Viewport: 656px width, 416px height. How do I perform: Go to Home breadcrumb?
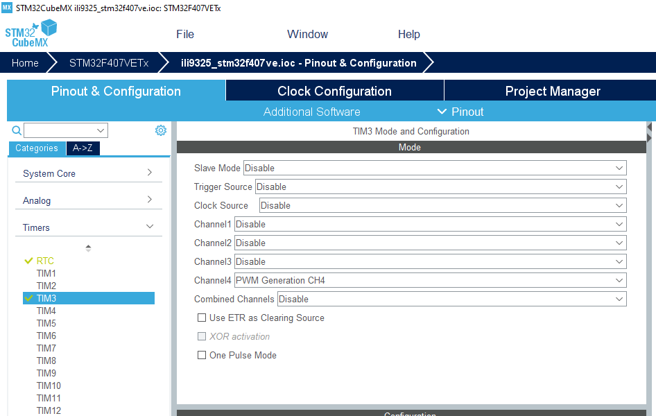pos(25,62)
